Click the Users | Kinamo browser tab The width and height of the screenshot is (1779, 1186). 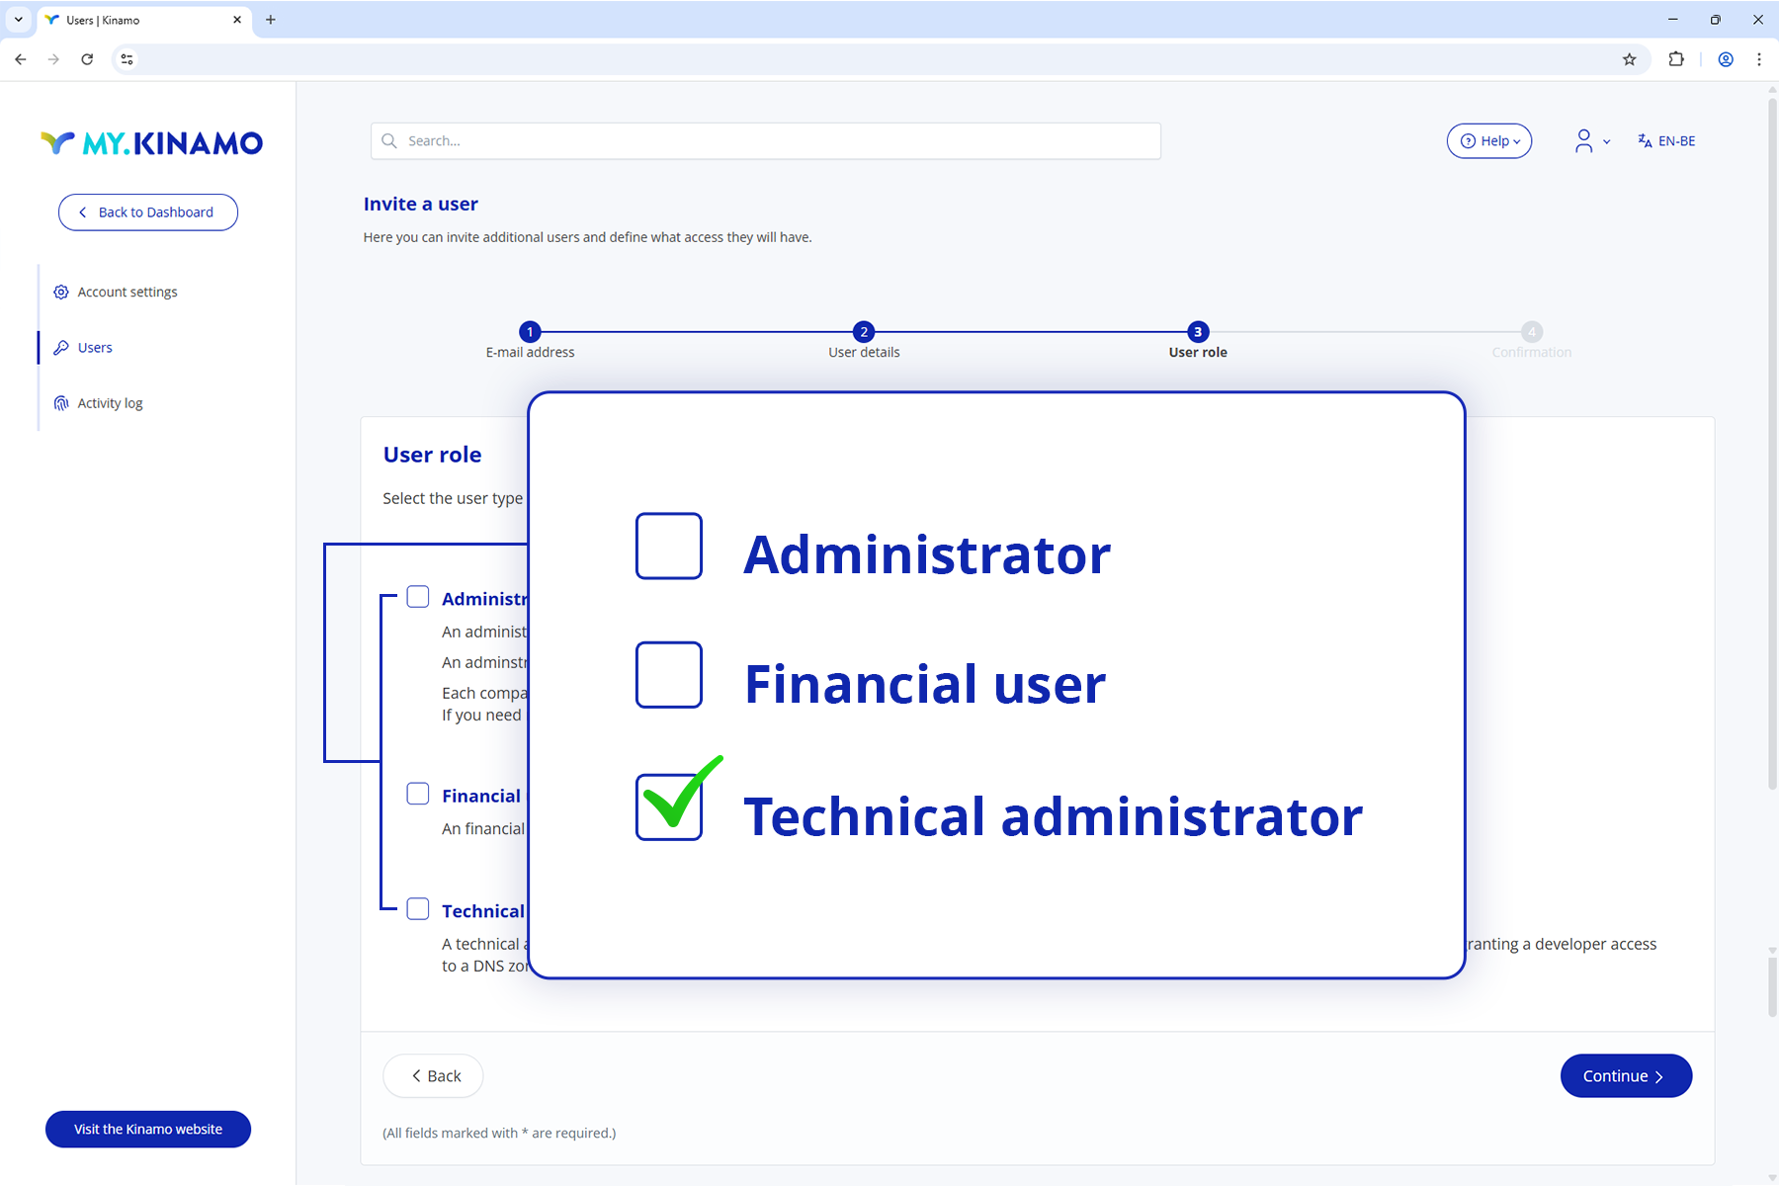[x=143, y=20]
